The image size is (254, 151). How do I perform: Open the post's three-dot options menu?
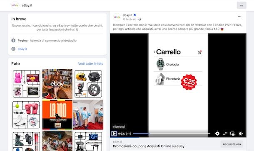(x=239, y=17)
